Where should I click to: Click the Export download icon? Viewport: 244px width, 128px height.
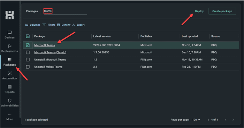74,25
